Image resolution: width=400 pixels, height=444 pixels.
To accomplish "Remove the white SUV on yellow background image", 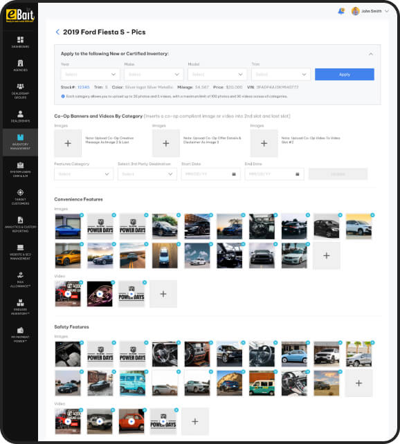I will (372, 215).
